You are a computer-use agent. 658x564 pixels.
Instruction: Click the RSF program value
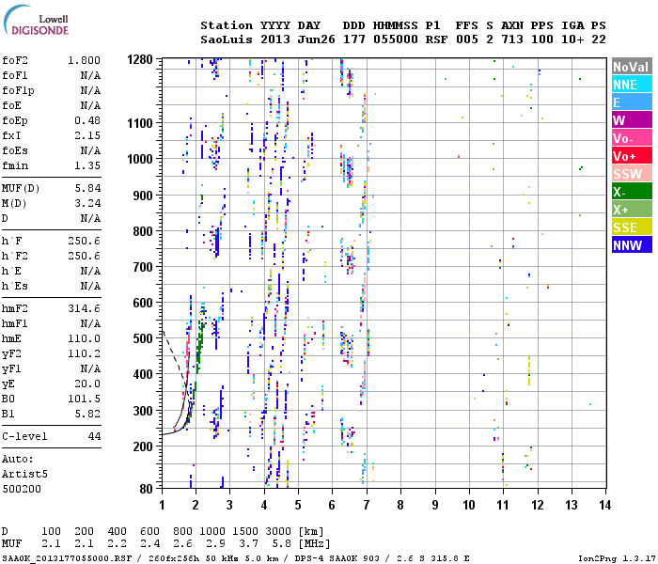pyautogui.click(x=436, y=39)
